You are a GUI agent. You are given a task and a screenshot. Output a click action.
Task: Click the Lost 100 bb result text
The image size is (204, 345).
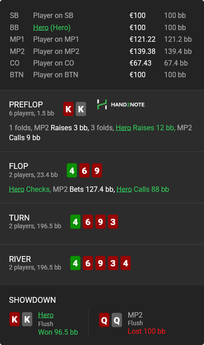click(147, 331)
